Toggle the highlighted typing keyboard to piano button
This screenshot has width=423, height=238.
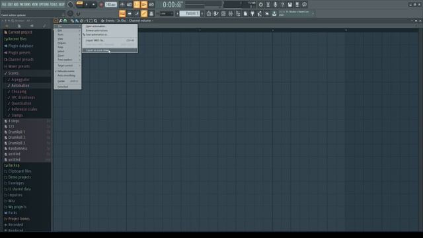[122, 13]
